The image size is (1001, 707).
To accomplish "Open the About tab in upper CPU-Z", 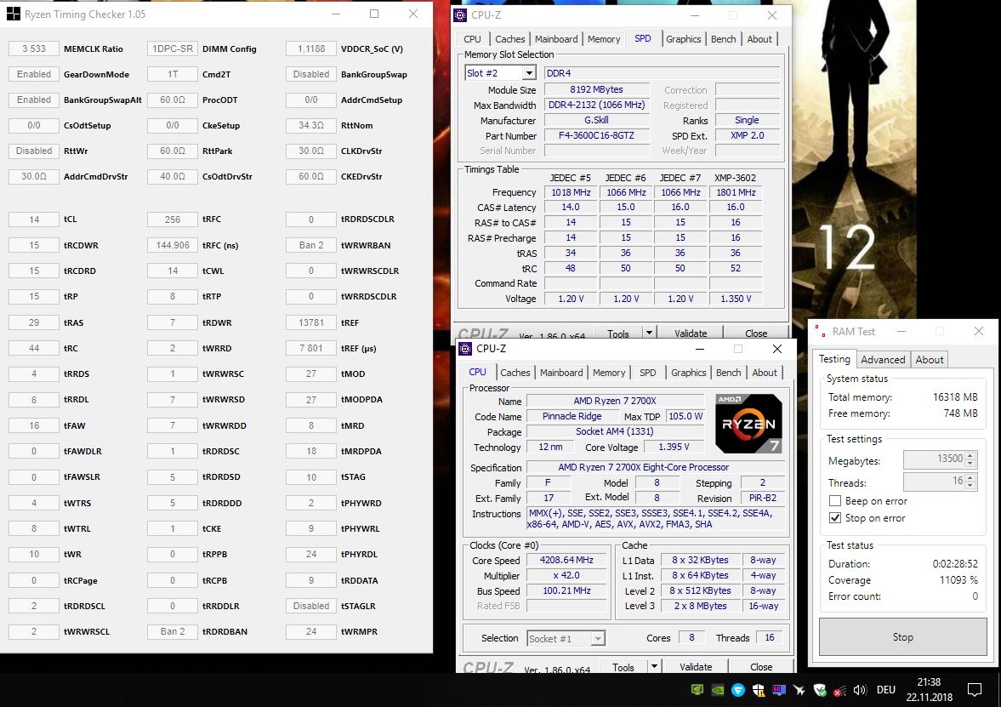I will pyautogui.click(x=759, y=39).
